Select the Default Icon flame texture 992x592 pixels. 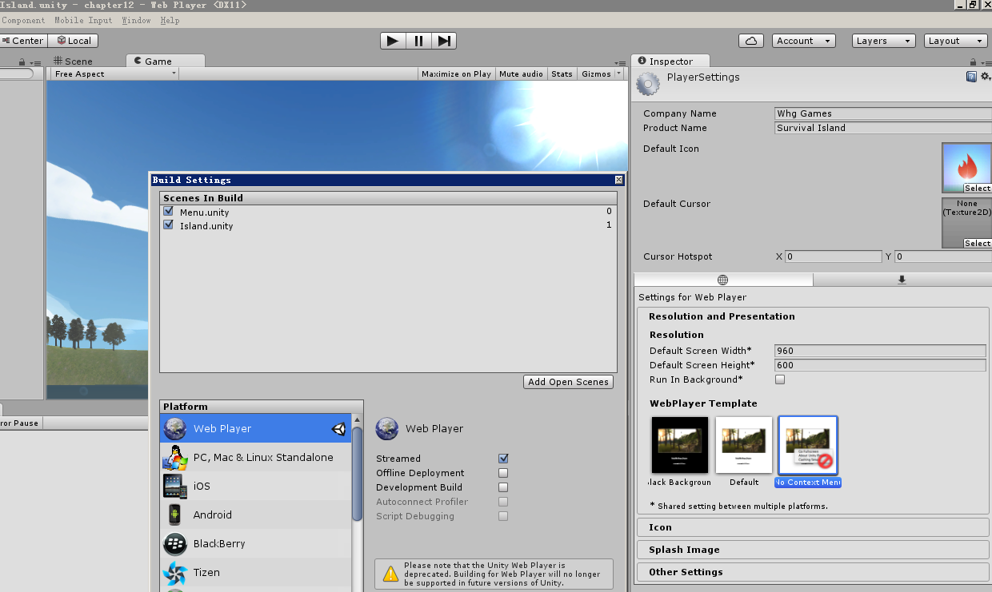tap(967, 168)
